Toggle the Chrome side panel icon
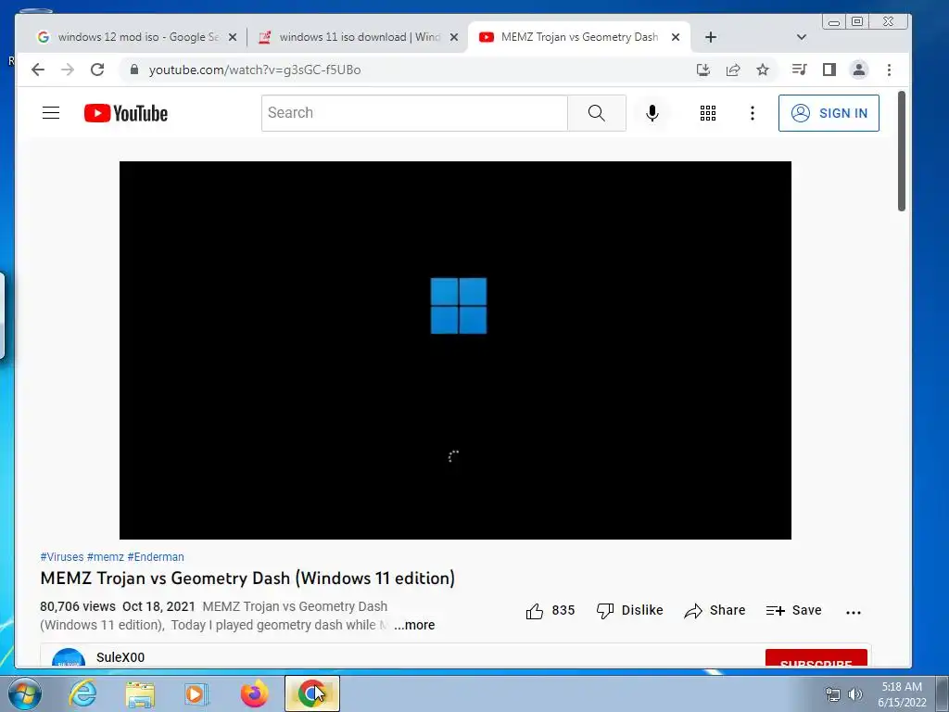The height and width of the screenshot is (712, 949). tap(829, 70)
